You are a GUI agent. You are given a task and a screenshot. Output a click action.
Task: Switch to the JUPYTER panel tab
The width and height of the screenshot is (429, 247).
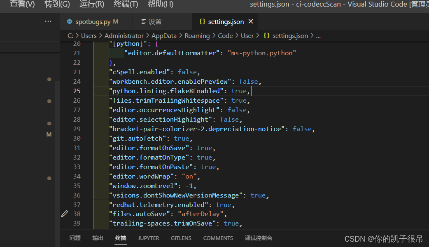pyautogui.click(x=148, y=238)
